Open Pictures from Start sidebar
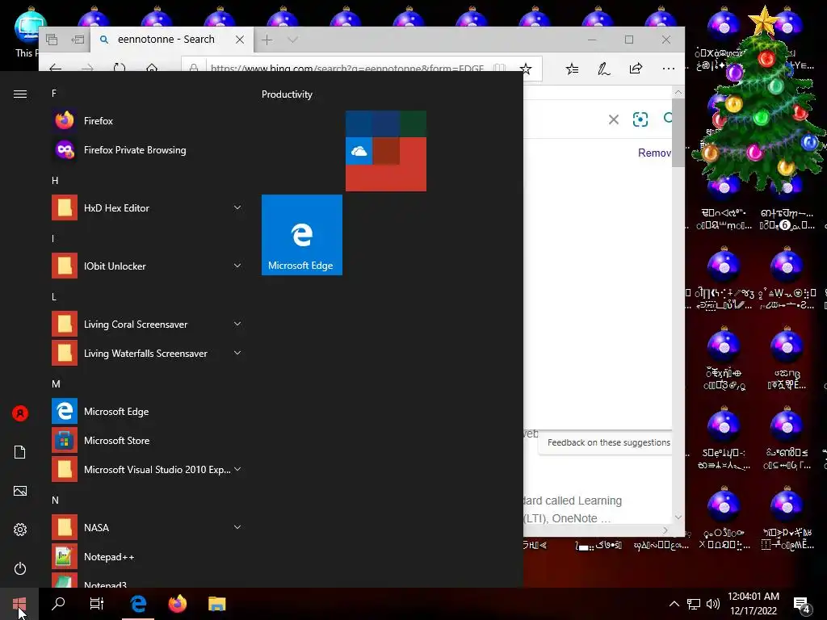827x620 pixels. 20,491
